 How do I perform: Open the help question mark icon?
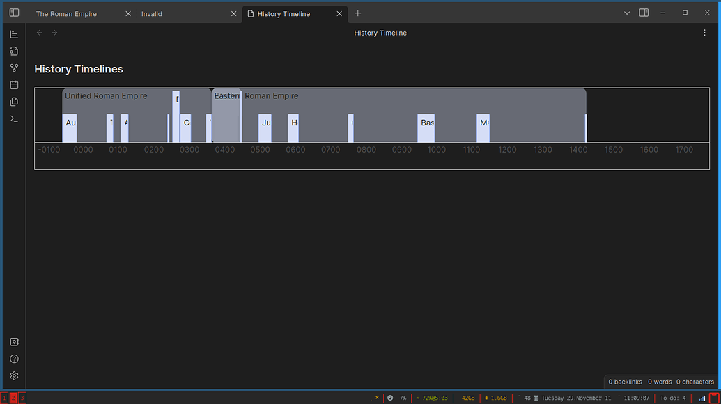(x=14, y=359)
